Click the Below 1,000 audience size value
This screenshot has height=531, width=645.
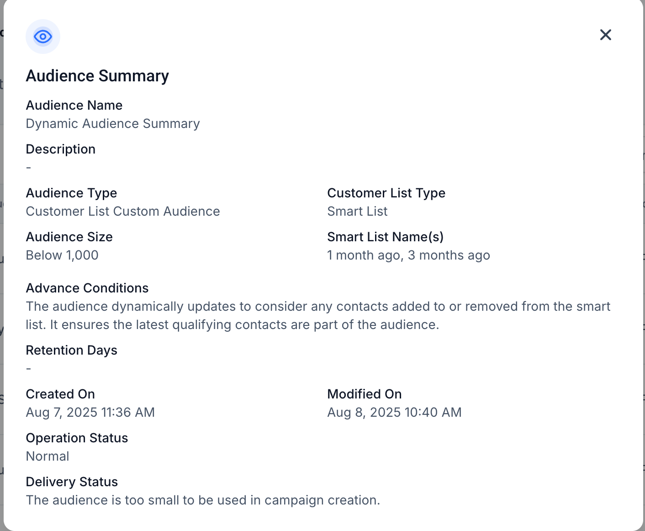pyautogui.click(x=62, y=255)
